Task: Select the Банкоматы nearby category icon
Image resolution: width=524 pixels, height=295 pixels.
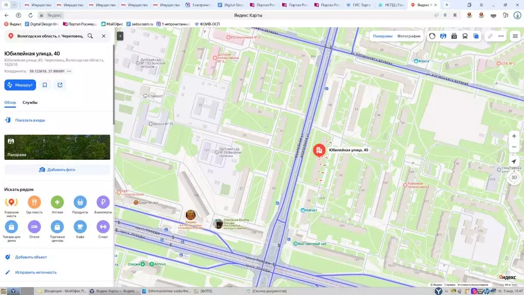Action: point(103,202)
